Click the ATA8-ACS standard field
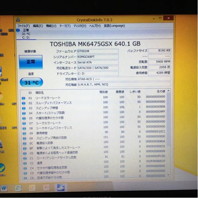The height and width of the screenshot is (198, 198). pos(124,79)
